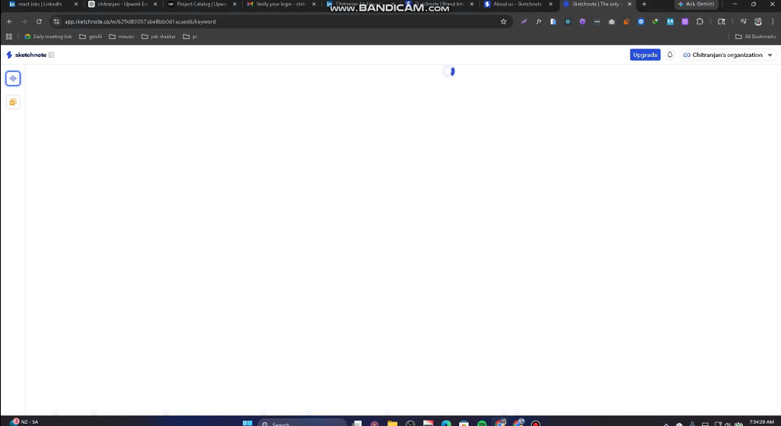
Task: Open the Chrome profile avatar
Action: click(758, 22)
